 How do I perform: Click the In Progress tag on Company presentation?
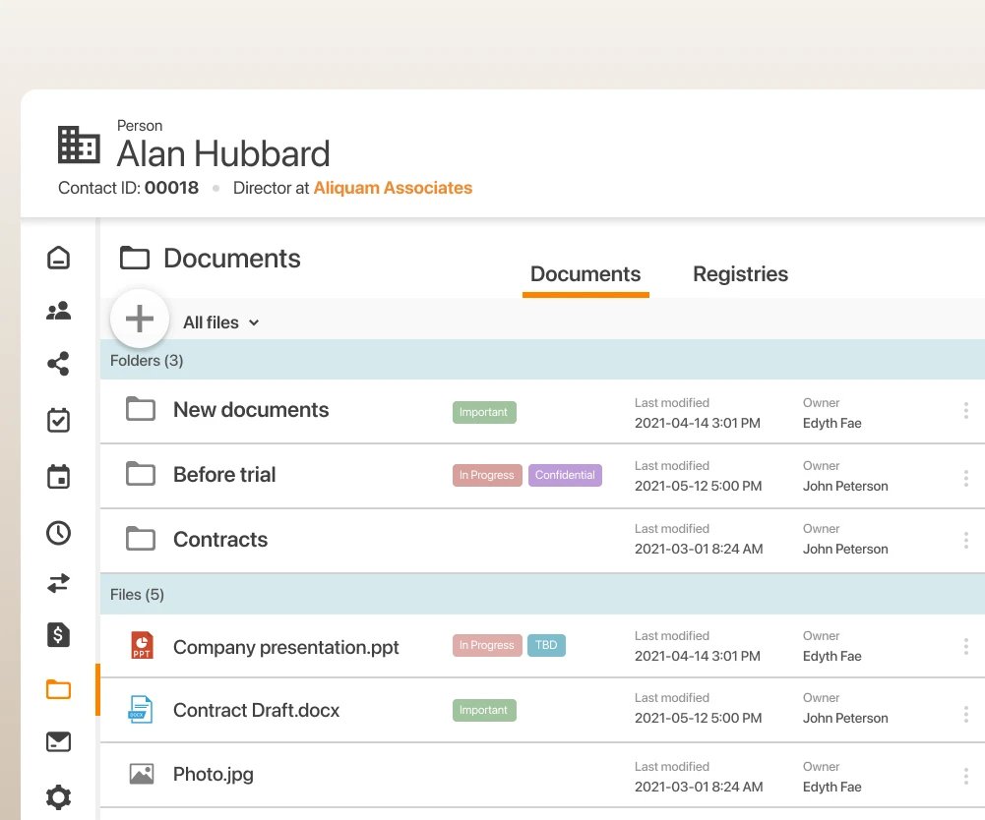click(x=487, y=645)
